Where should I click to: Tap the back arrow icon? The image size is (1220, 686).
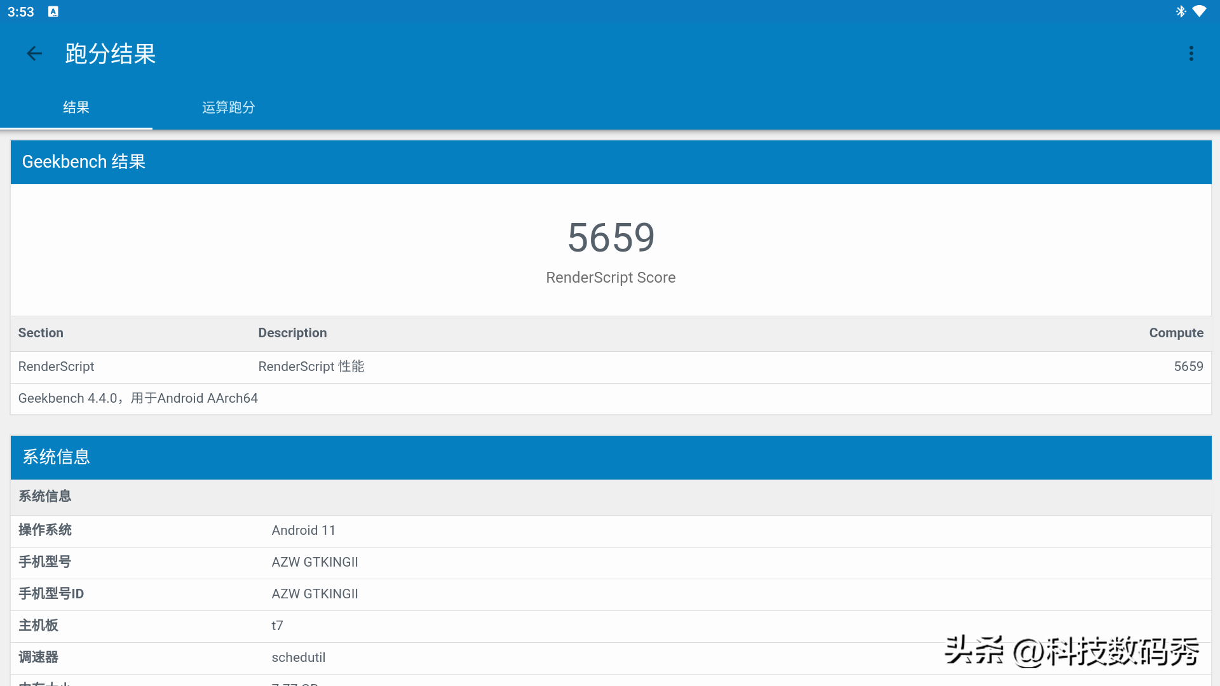pos(34,54)
